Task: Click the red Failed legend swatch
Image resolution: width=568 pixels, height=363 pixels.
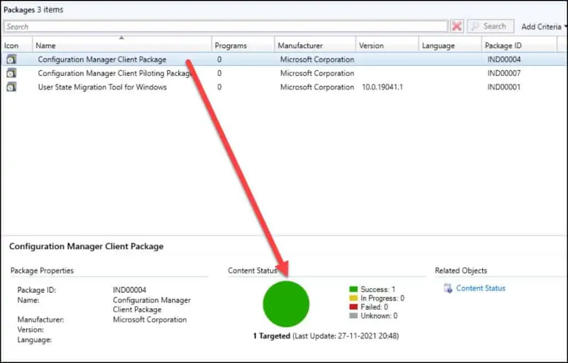Action: (353, 307)
